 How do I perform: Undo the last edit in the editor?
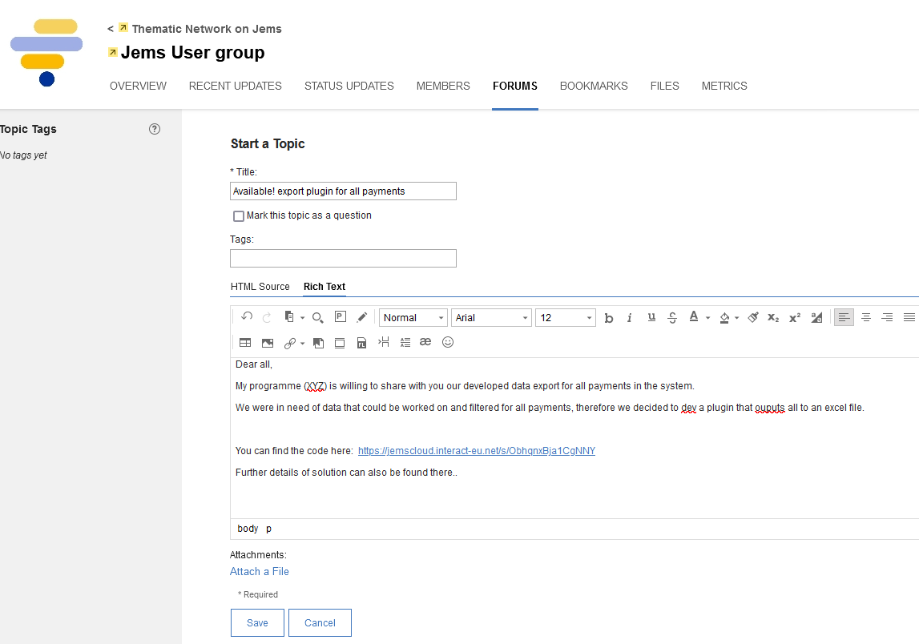247,317
